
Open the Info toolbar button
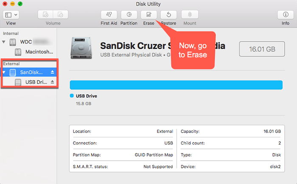tap(286, 14)
